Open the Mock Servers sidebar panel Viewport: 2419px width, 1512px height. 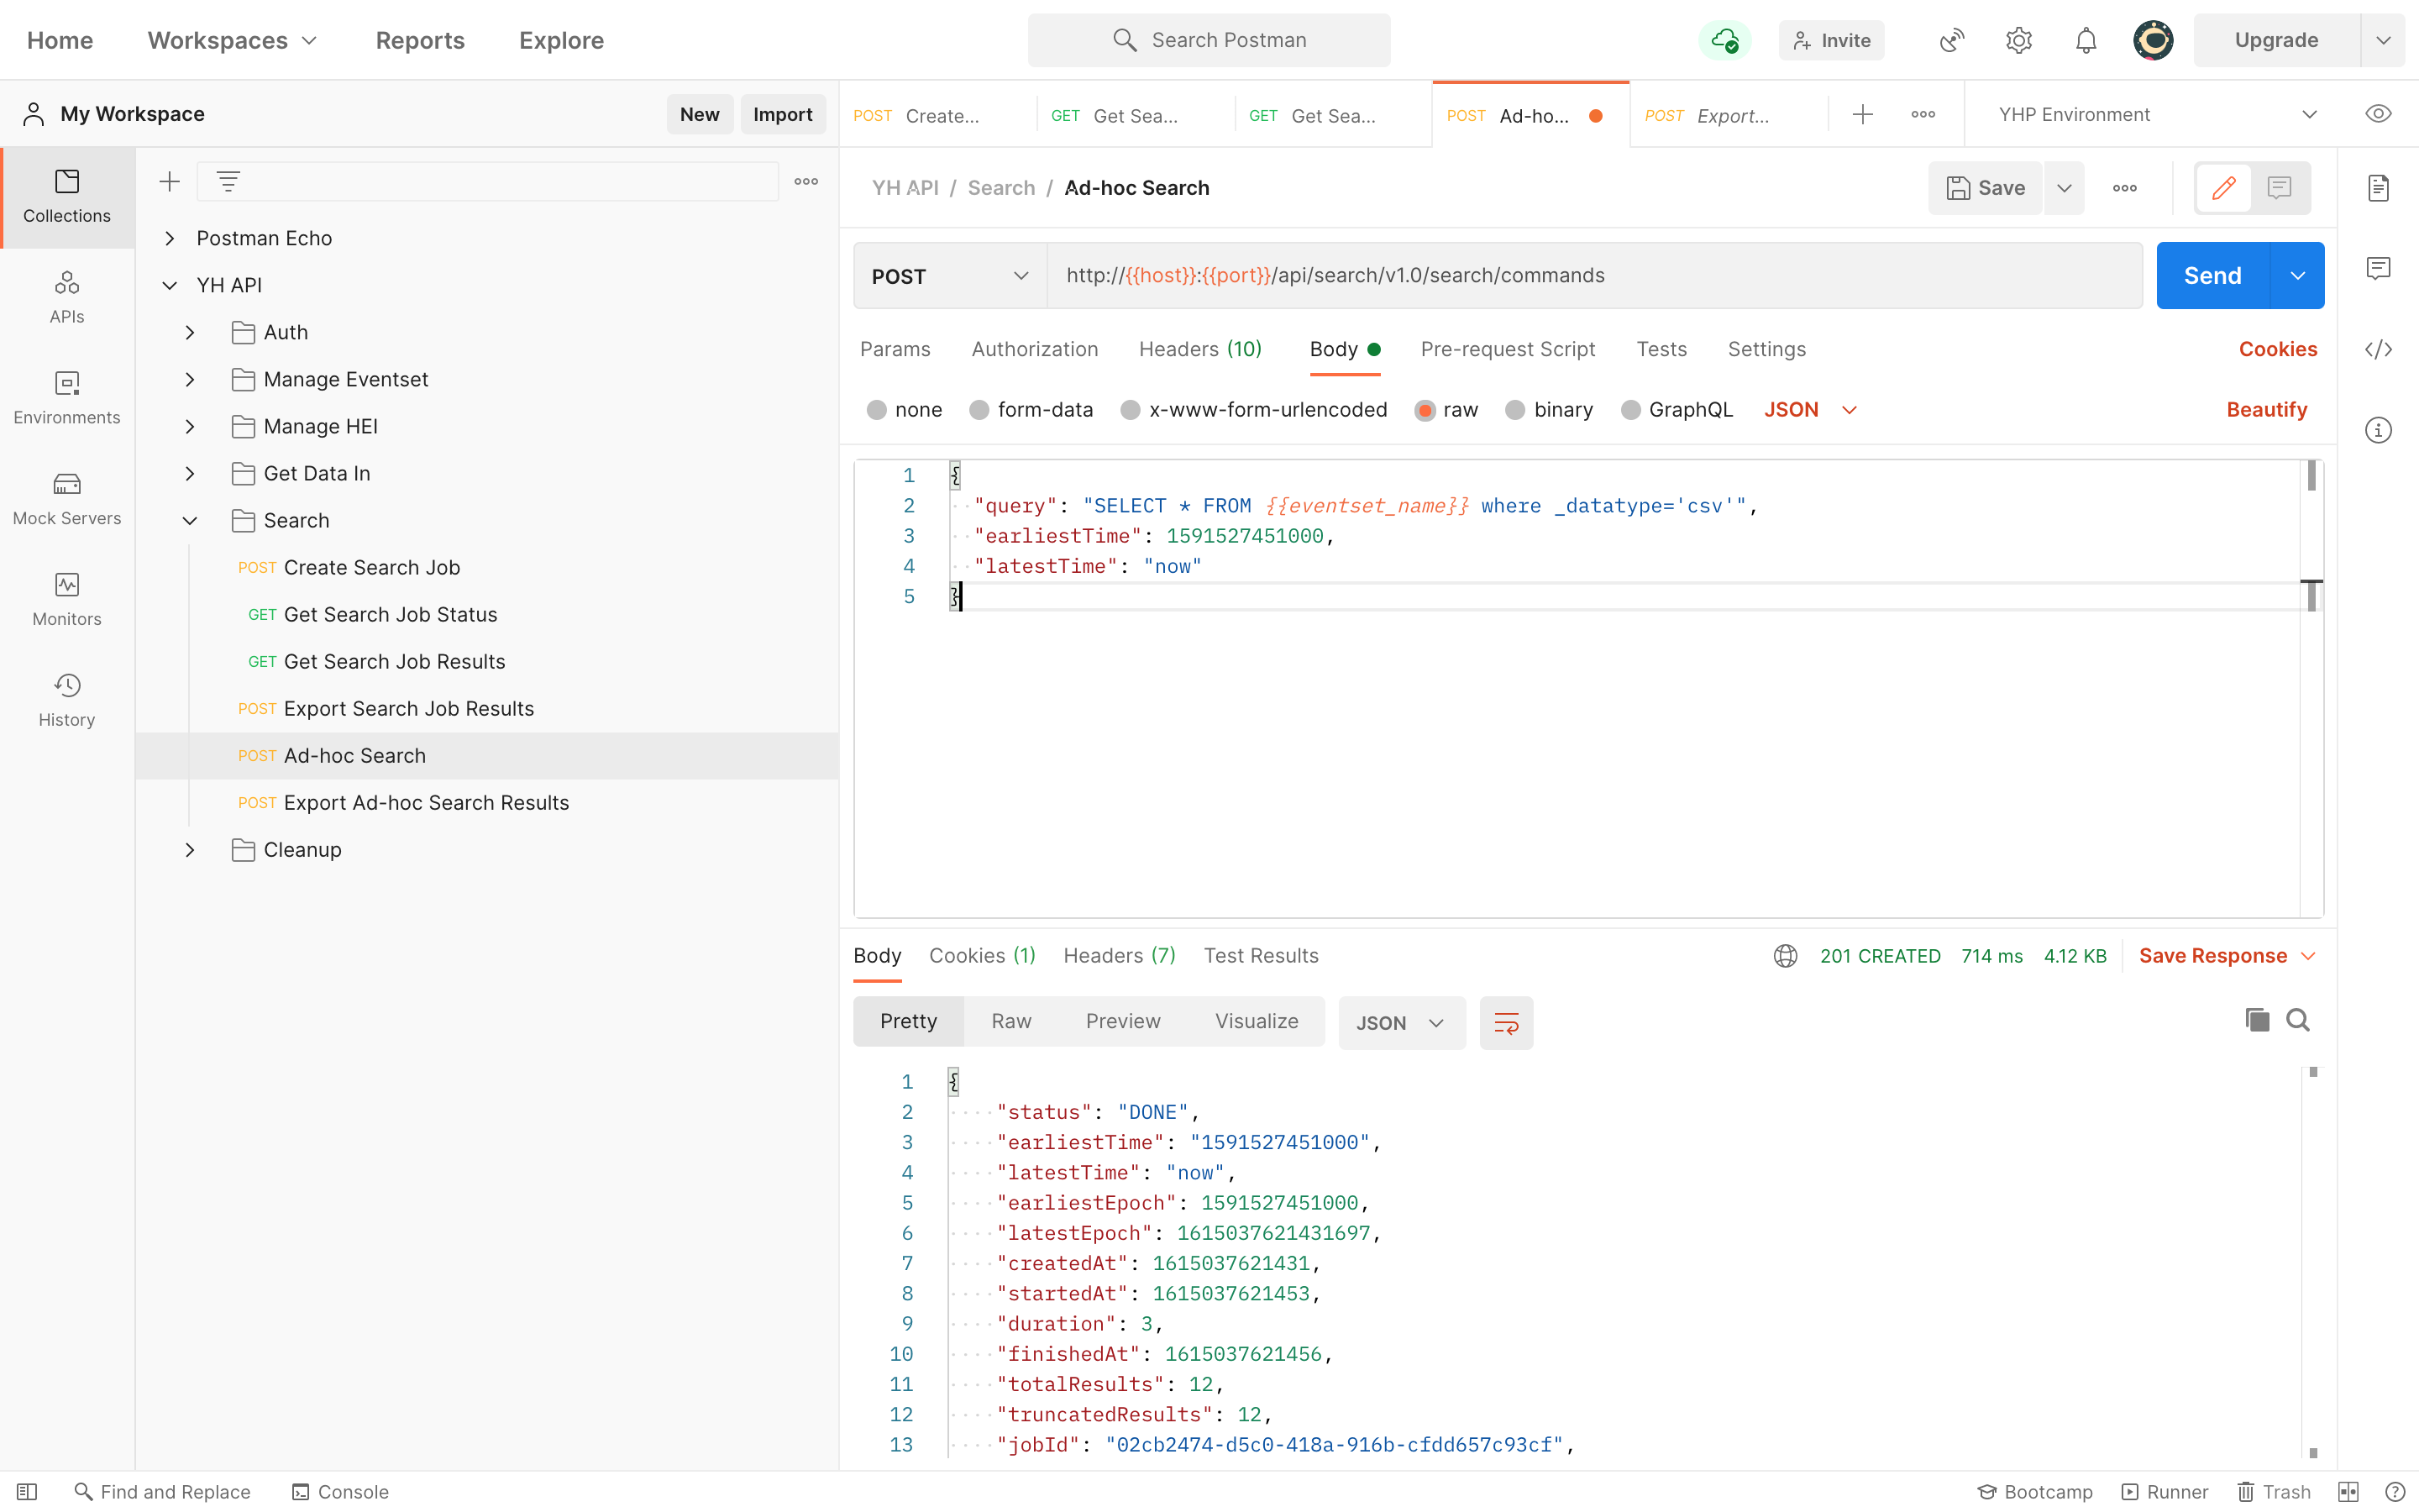67,499
